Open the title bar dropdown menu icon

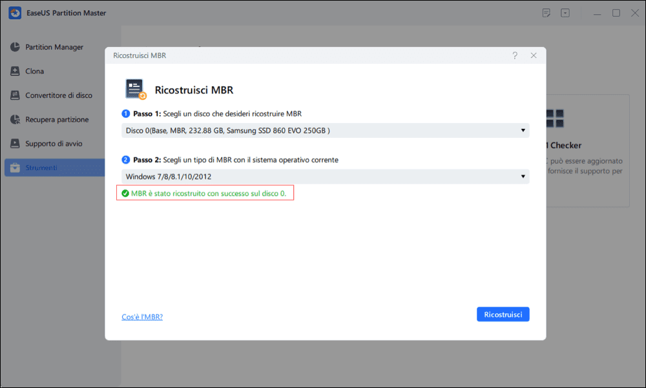point(565,13)
